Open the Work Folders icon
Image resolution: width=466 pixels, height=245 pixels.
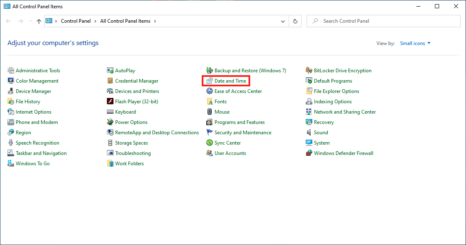[x=110, y=164]
